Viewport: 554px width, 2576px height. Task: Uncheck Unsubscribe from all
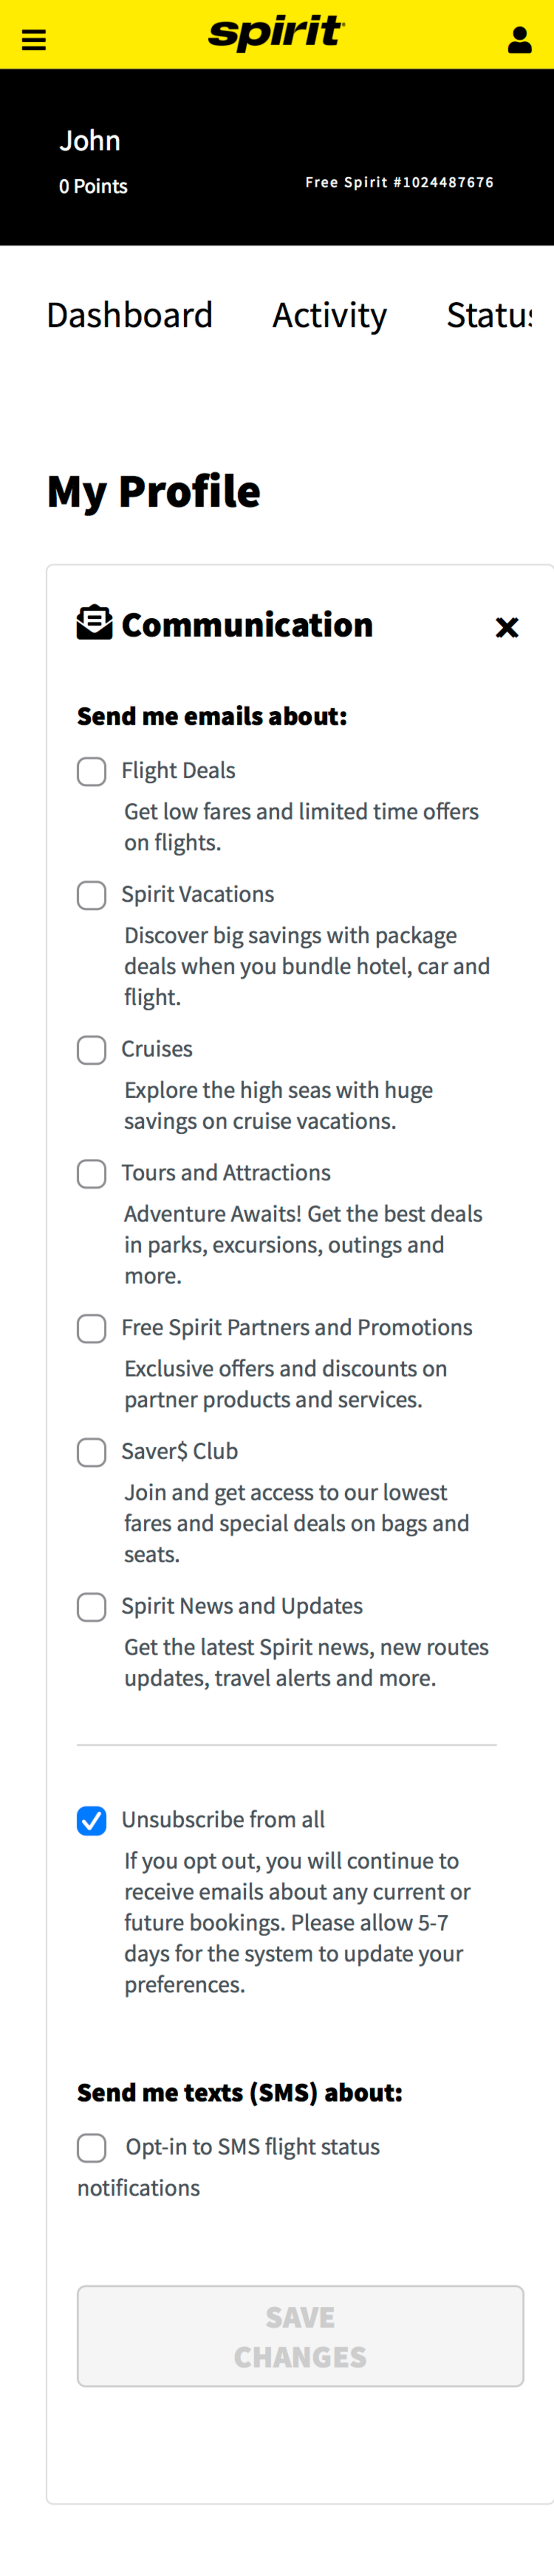92,1820
